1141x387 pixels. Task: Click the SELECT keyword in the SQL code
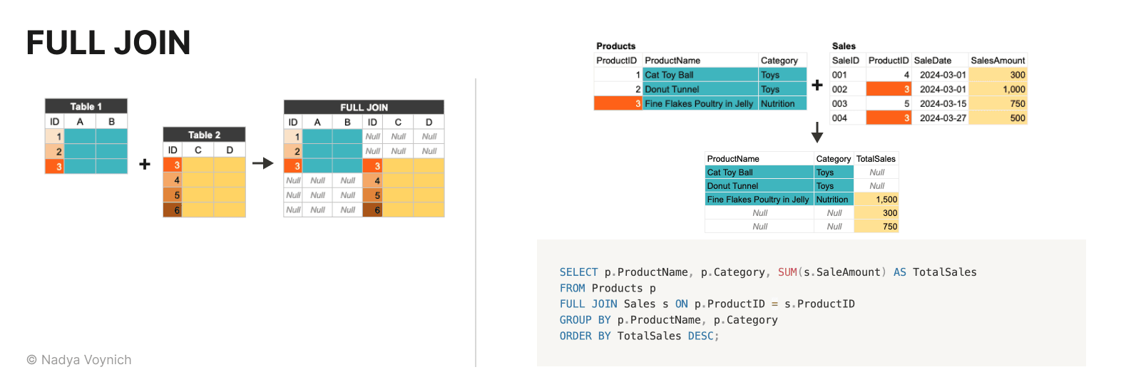pos(578,272)
